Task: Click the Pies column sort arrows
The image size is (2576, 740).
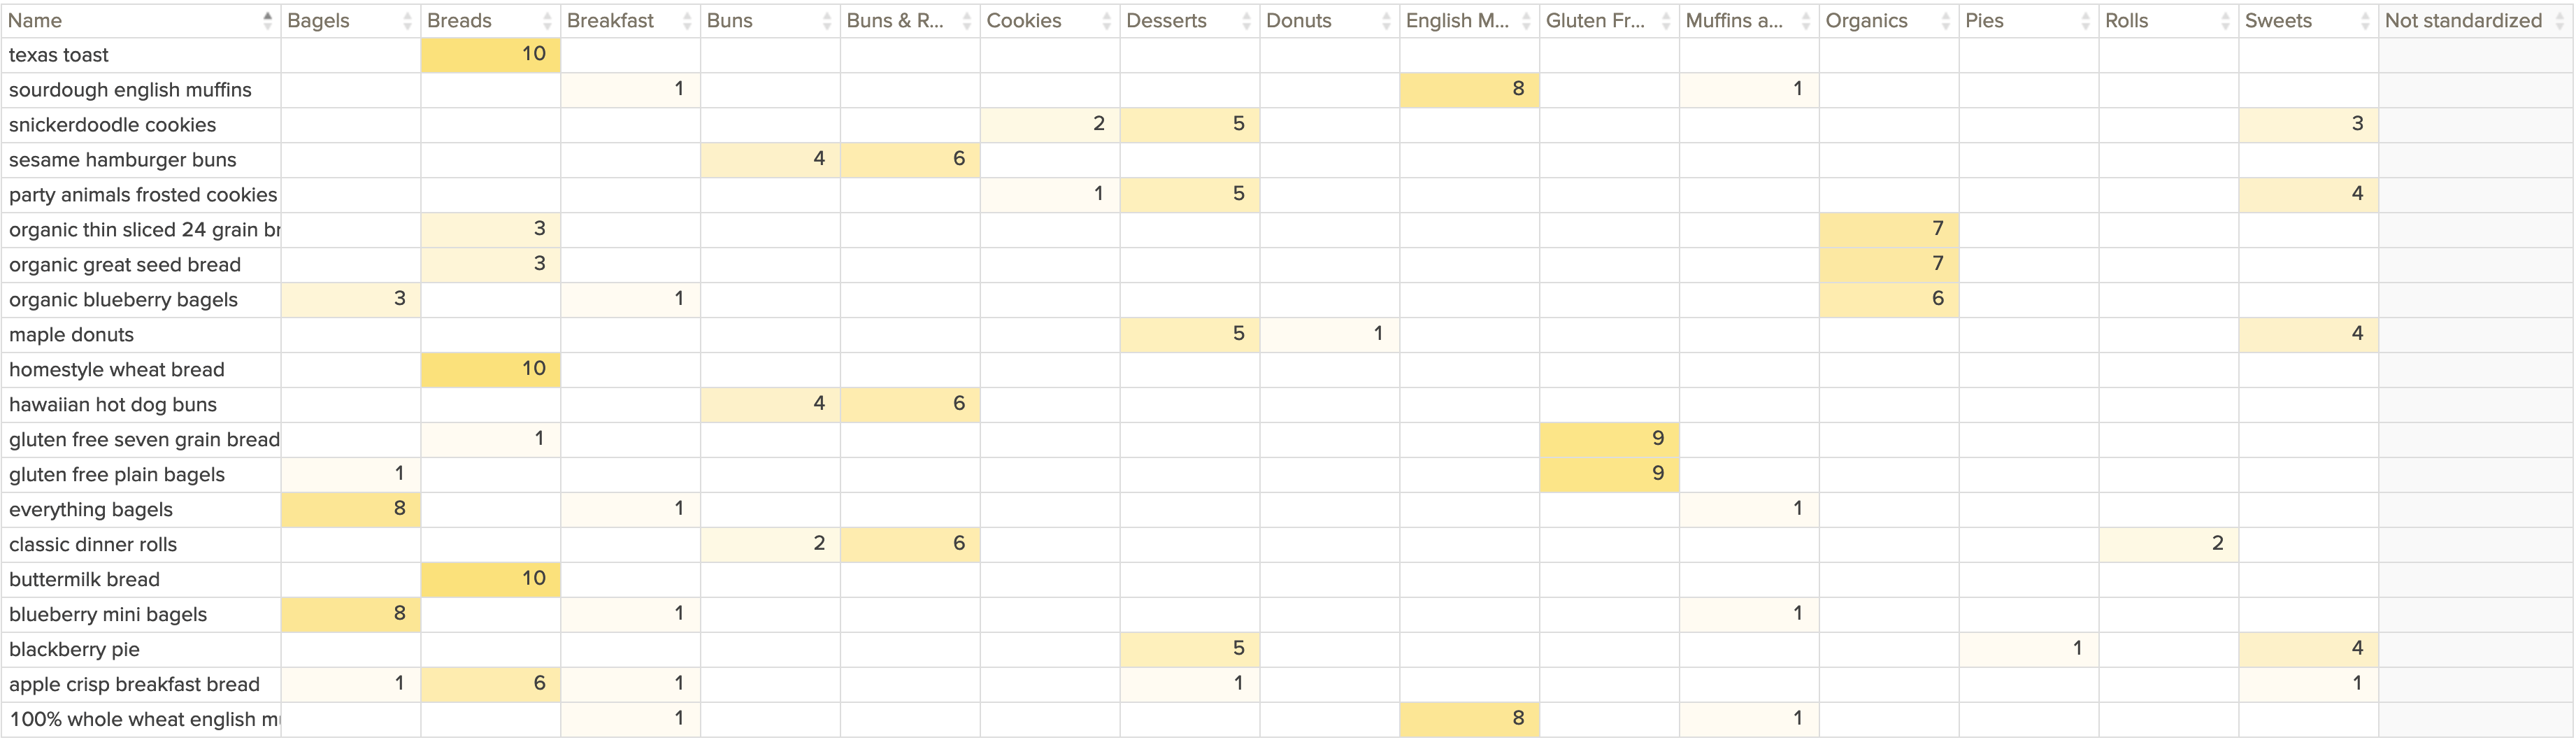Action: point(2085,21)
